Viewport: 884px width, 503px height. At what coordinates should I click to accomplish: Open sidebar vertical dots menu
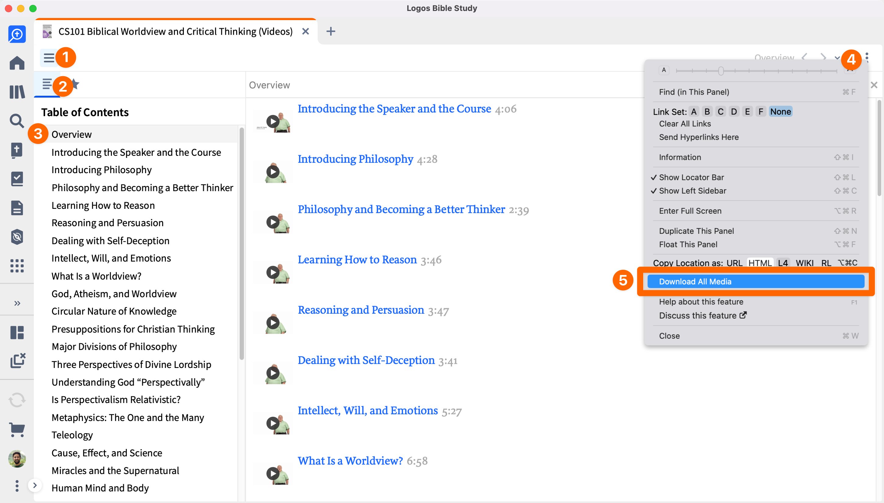pyautogui.click(x=17, y=486)
